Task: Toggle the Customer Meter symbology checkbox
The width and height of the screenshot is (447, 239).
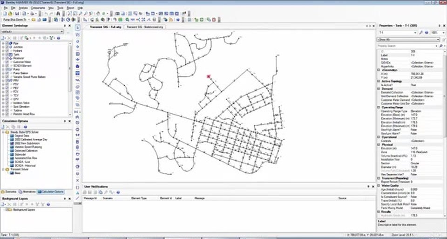Action: pos(7,62)
